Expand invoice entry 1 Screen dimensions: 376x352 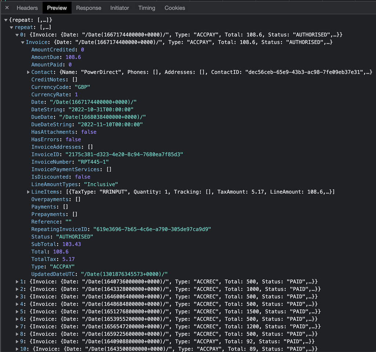tap(17, 282)
